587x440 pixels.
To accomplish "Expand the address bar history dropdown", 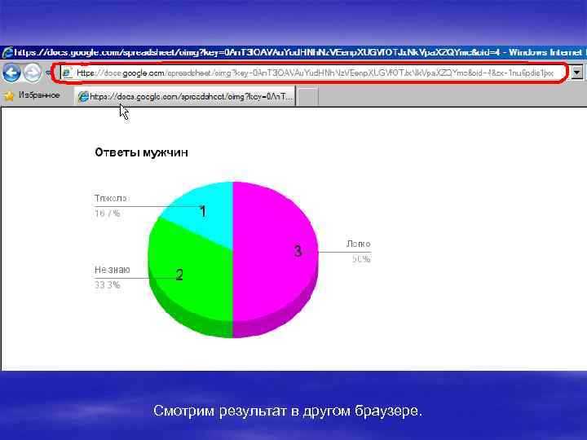I will (x=577, y=73).
